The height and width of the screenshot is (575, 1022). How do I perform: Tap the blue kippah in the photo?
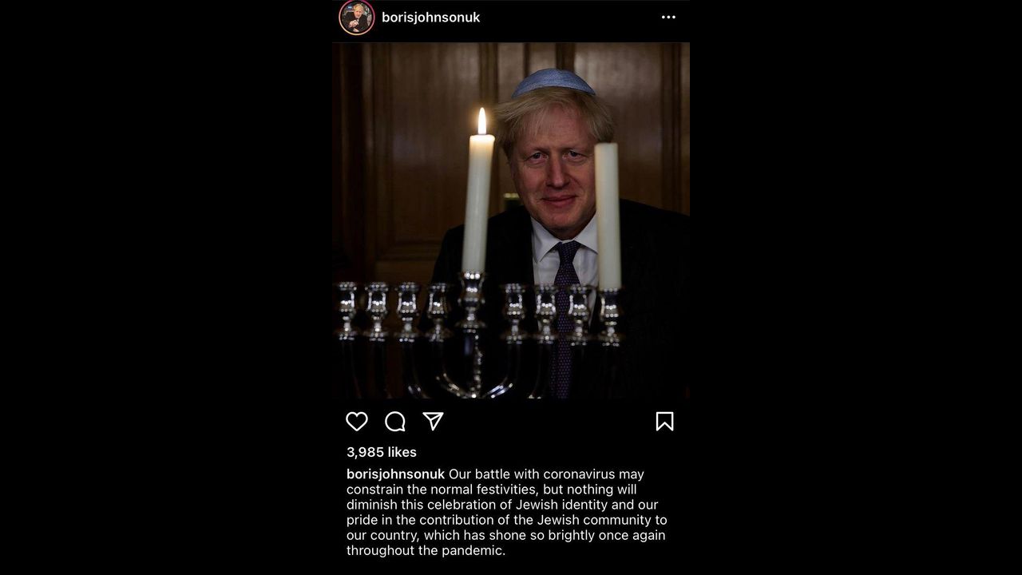pyautogui.click(x=553, y=83)
